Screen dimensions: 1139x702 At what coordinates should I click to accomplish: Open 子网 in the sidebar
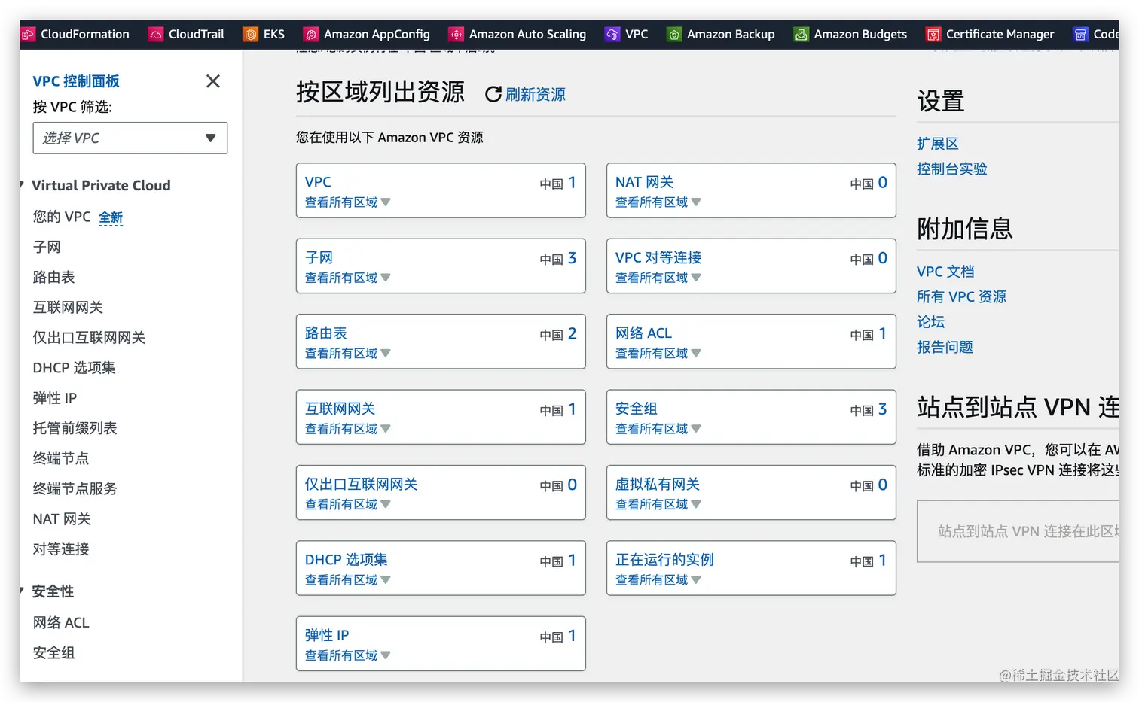pyautogui.click(x=47, y=247)
